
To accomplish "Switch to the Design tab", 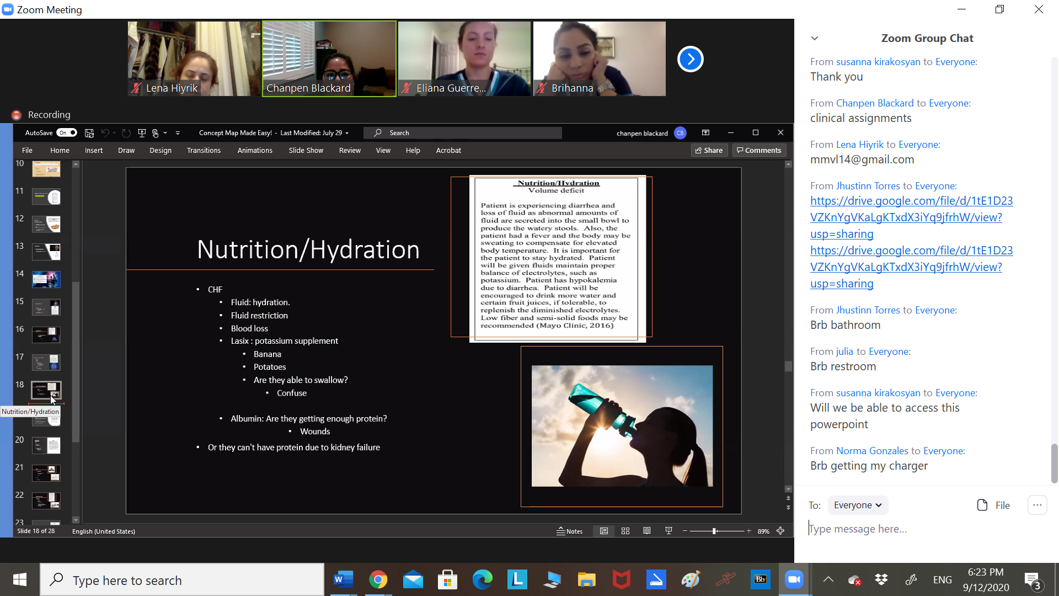I will (x=161, y=150).
